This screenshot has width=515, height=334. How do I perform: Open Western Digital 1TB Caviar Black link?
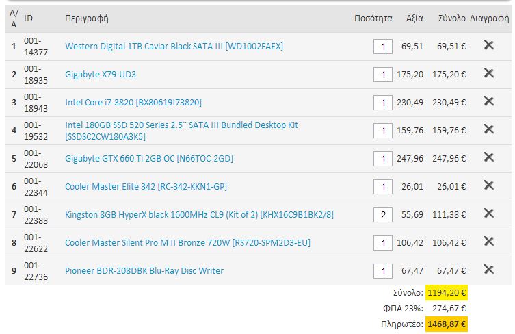tap(174, 47)
